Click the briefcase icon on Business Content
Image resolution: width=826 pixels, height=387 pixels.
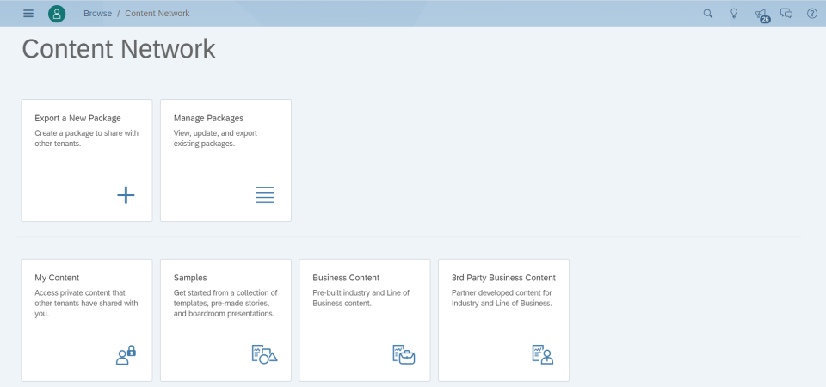404,354
